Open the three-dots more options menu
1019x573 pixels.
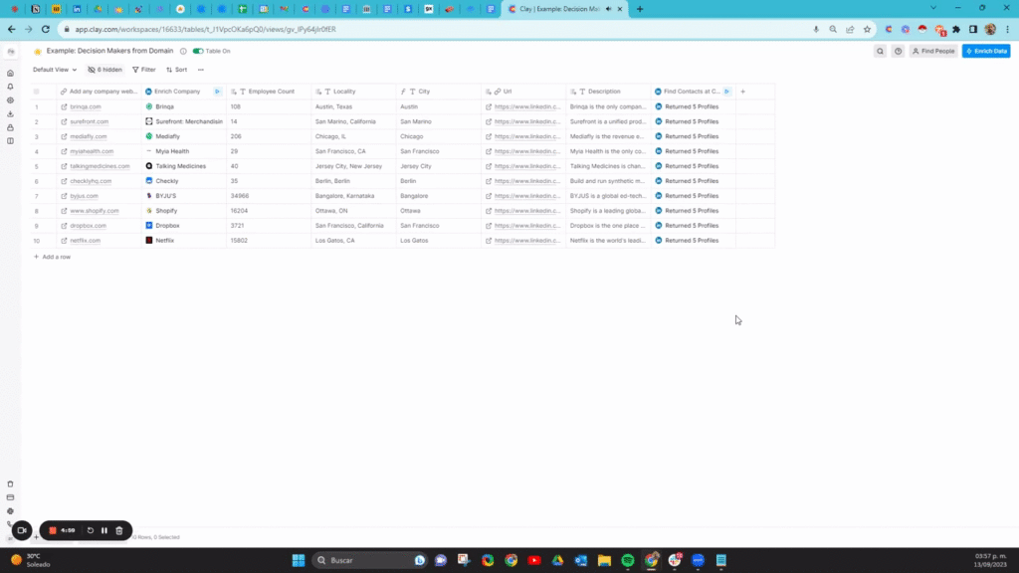pyautogui.click(x=201, y=70)
